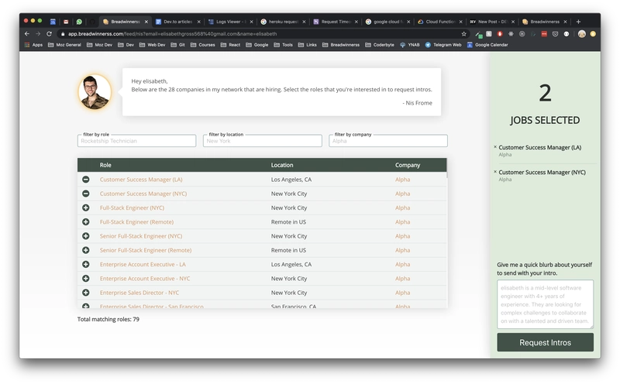This screenshot has height=384, width=620.
Task: Open the Pocket extension icon
Action: (x=555, y=34)
